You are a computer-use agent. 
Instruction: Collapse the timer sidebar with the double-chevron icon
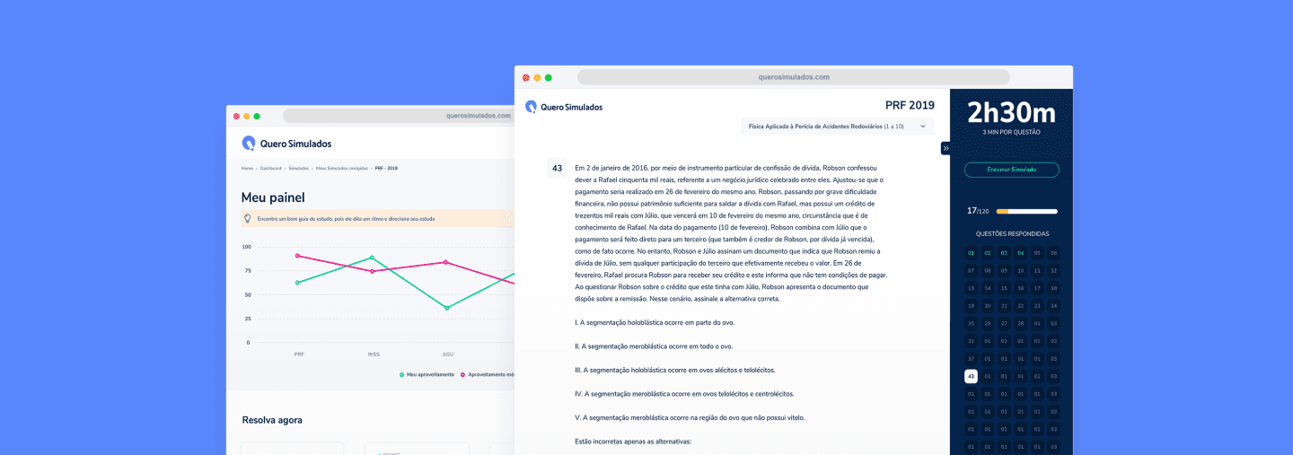(946, 148)
